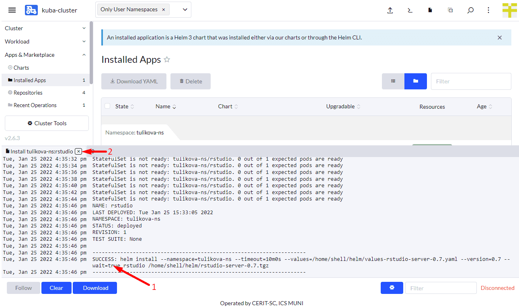Open the namespace filter dropdown
The width and height of the screenshot is (519, 308).
(185, 10)
